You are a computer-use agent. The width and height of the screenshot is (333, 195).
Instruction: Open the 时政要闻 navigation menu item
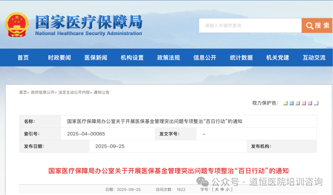[x=59, y=58]
